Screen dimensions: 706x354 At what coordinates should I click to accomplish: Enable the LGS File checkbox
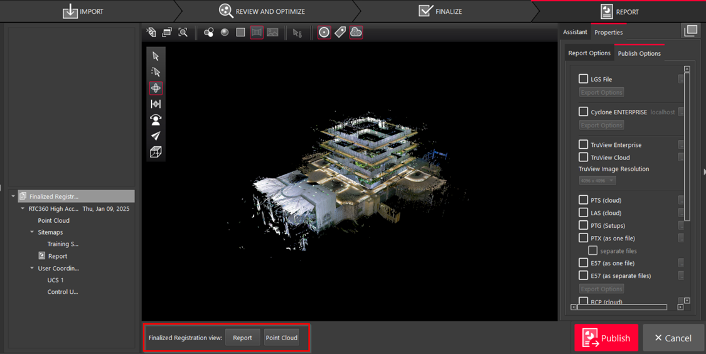(x=583, y=79)
